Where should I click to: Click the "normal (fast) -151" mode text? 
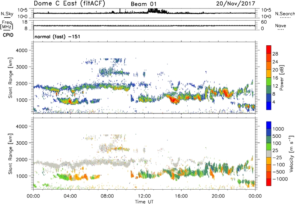click(x=57, y=36)
